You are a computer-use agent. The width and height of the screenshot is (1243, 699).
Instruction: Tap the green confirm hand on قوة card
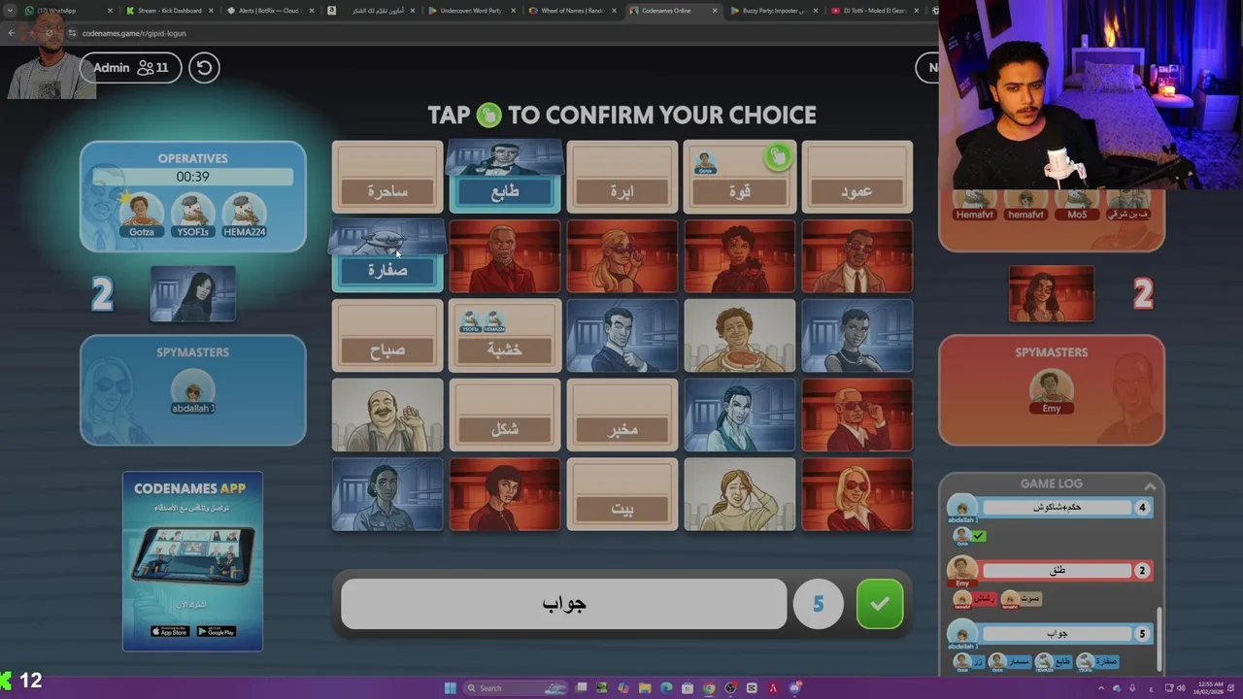778,156
